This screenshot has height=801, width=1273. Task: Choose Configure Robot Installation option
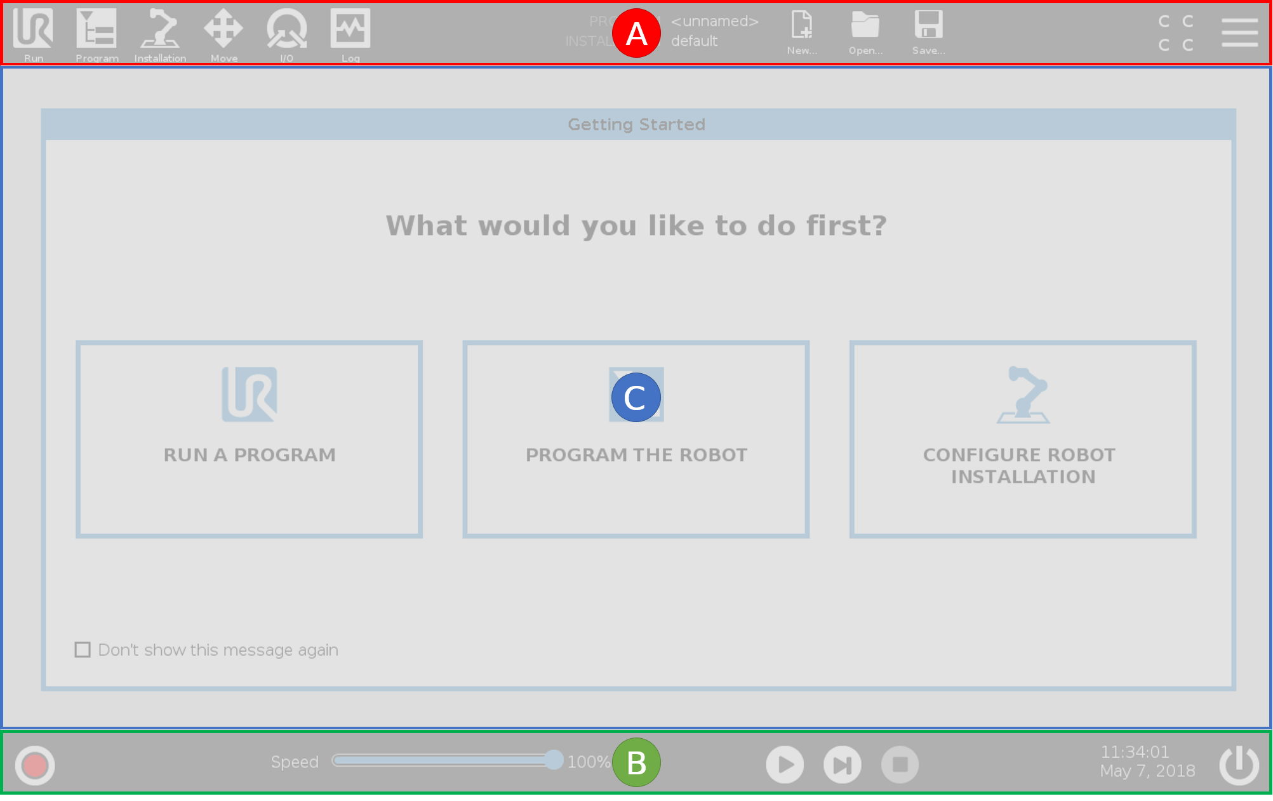click(x=1023, y=439)
